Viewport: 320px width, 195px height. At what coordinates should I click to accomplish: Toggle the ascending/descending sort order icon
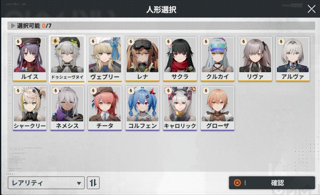(x=93, y=183)
